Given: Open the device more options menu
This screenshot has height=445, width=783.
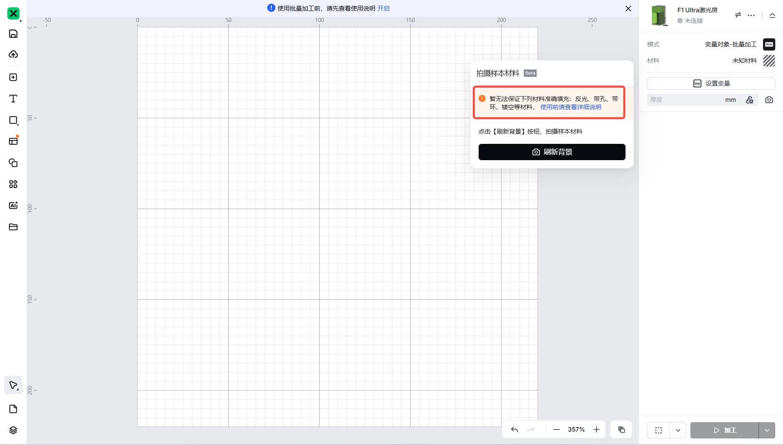Looking at the screenshot, I should 751,15.
